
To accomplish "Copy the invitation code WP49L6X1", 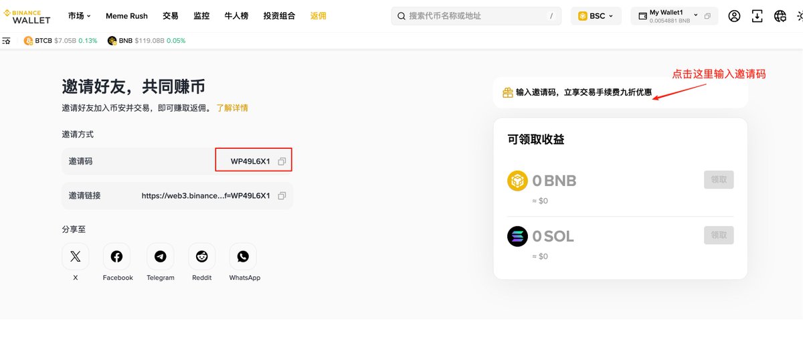I will point(282,161).
